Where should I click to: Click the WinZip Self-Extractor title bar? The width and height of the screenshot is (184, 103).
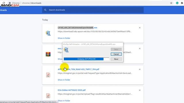point(93,44)
